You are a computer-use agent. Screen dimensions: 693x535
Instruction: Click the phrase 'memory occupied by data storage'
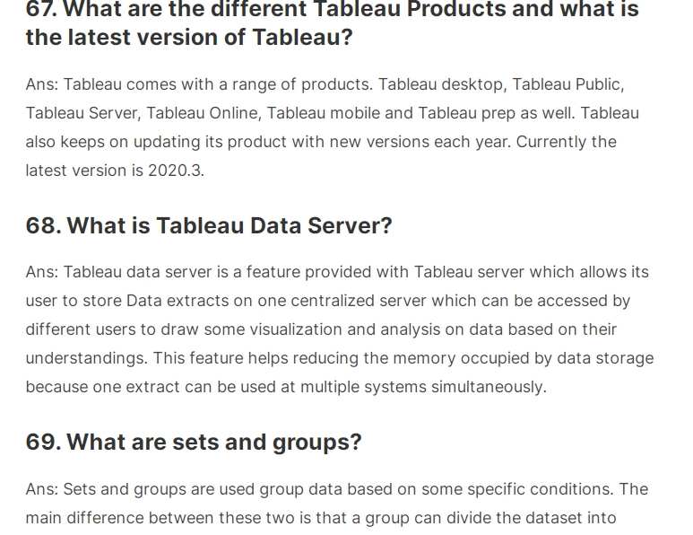click(x=523, y=358)
